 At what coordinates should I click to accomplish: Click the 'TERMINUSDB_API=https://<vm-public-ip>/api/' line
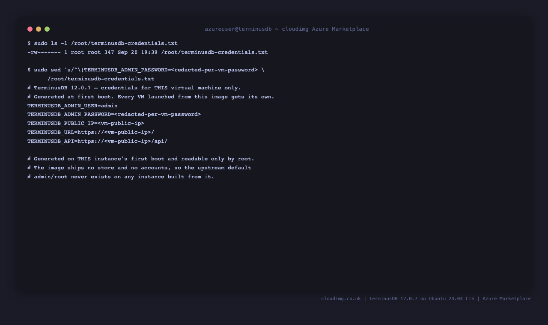pos(98,142)
